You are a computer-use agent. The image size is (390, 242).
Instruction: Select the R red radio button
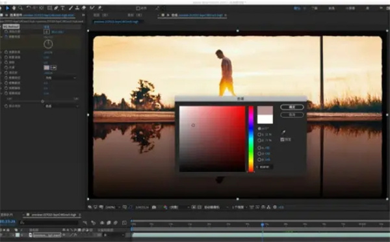pyautogui.click(x=259, y=148)
